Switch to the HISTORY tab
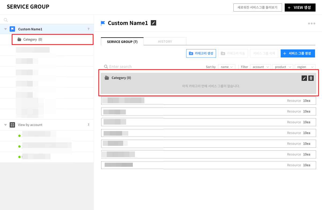Viewport: 322px width, 210px height. [x=165, y=42]
